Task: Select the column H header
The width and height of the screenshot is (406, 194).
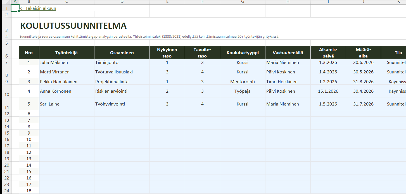Action: coord(288,2)
